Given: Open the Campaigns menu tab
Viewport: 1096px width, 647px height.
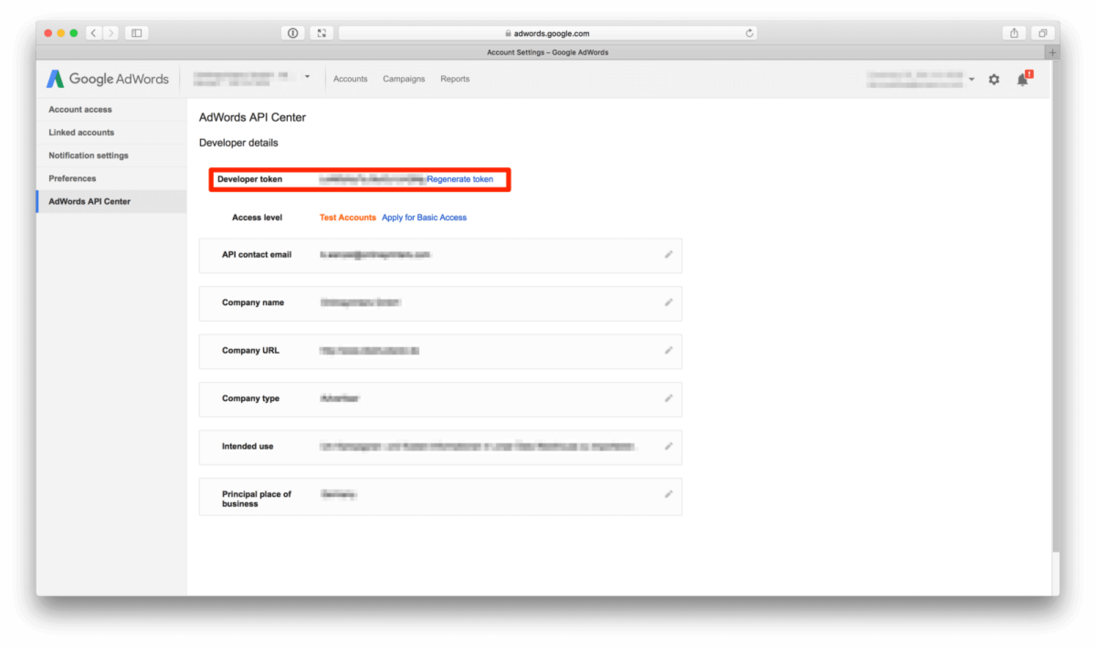Looking at the screenshot, I should [403, 78].
